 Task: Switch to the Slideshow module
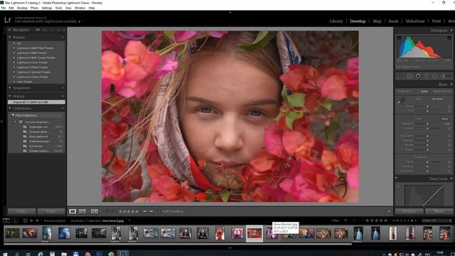415,21
